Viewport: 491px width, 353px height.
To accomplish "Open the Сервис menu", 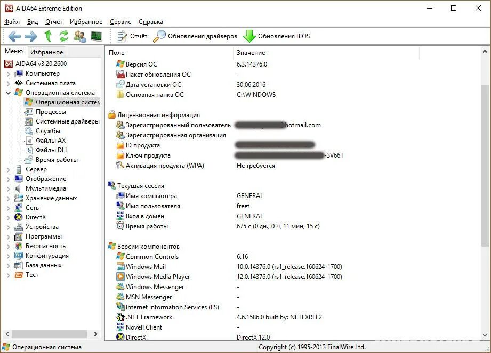I will coord(120,22).
